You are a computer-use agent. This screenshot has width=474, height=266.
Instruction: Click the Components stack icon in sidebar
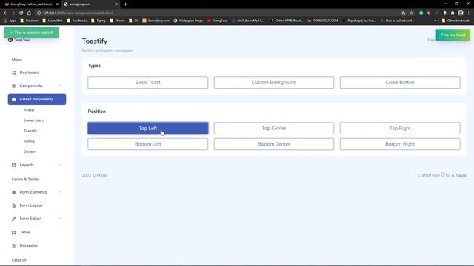click(13, 86)
